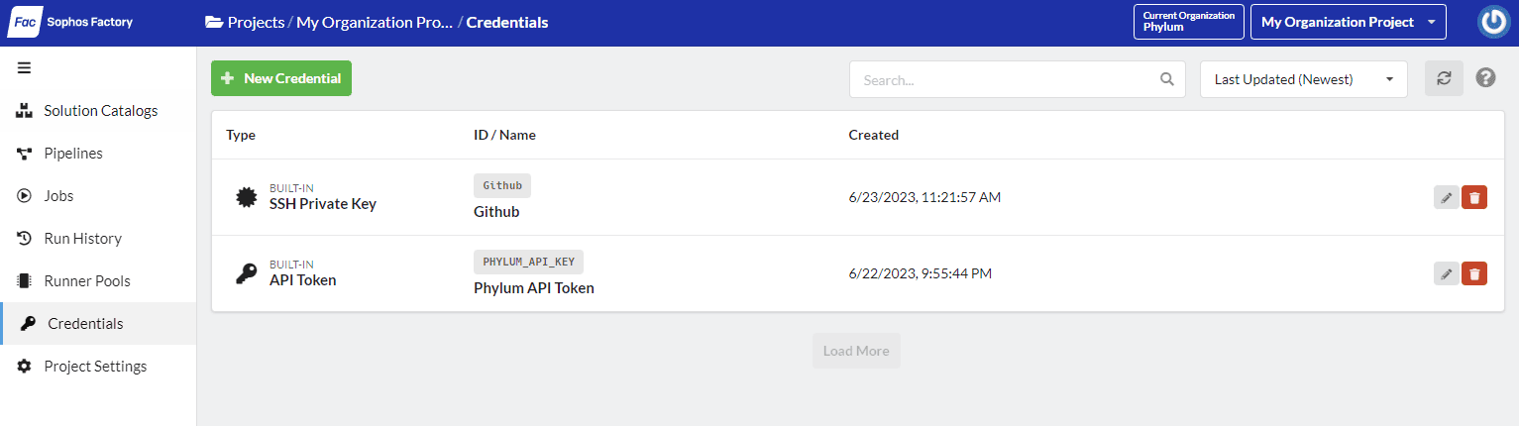The height and width of the screenshot is (426, 1519).
Task: Open the Last Updated (Newest) sort dropdown
Action: coord(1304,79)
